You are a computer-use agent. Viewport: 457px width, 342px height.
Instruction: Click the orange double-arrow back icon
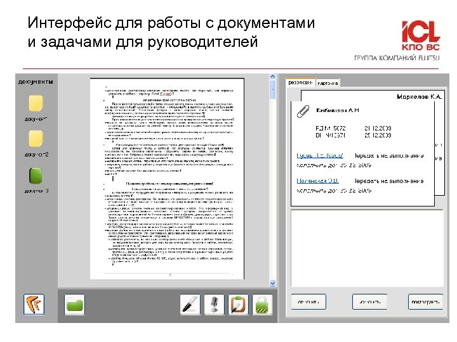point(34,304)
